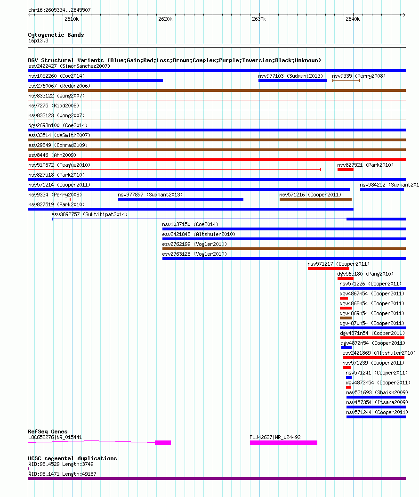Click nsv977897 (Sudmant2013) label
The height and width of the screenshot is (497, 419).
(150, 194)
